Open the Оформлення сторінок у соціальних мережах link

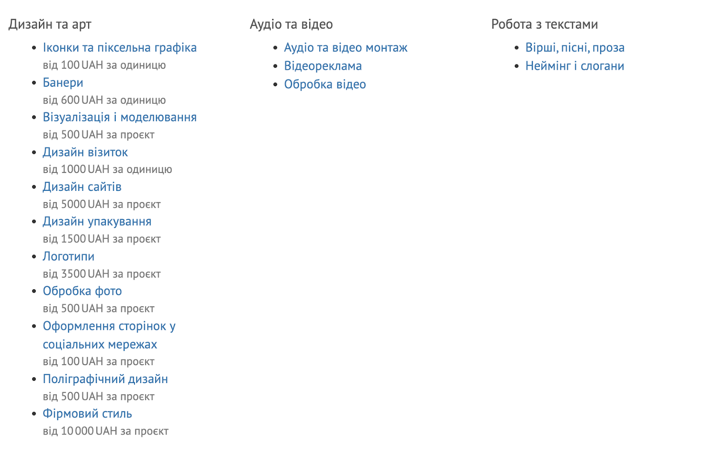(x=109, y=335)
